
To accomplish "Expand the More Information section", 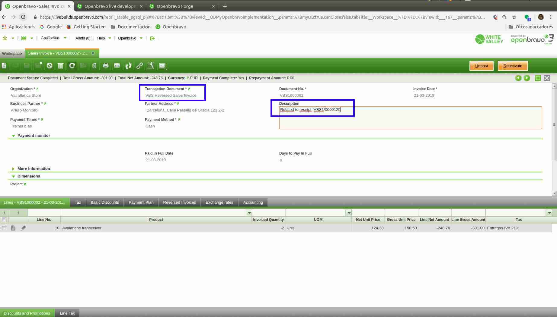I will (14, 169).
